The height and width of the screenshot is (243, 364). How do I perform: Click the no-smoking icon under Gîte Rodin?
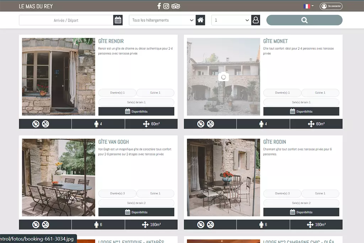pyautogui.click(x=210, y=224)
